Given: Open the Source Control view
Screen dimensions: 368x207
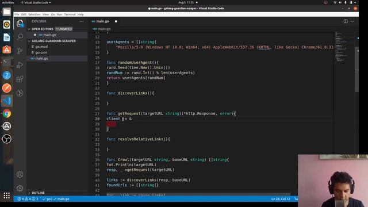Looking at the screenshot, I should click(x=20, y=51).
